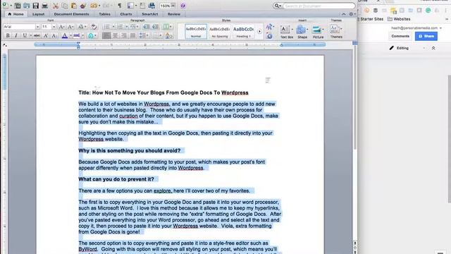Open the font name dropdown (Arial)

[37, 27]
